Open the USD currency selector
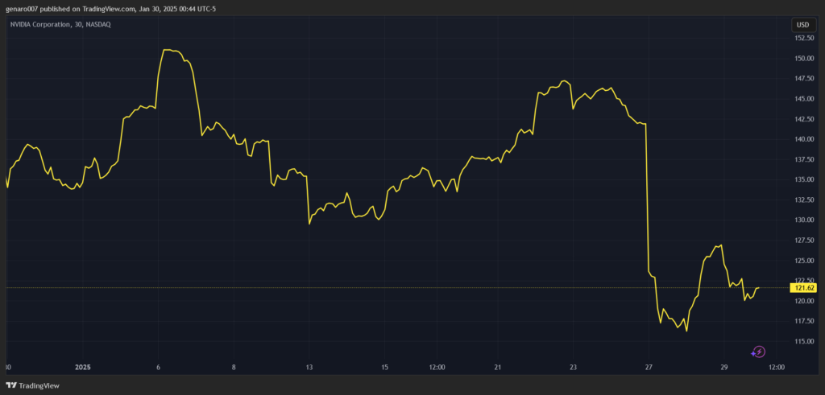Viewport: 825px width, 395px height. tap(802, 25)
